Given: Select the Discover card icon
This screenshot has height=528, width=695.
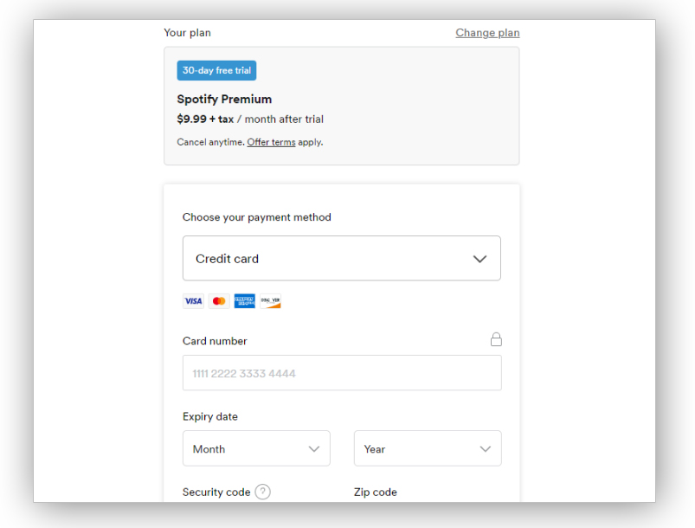Looking at the screenshot, I should pyautogui.click(x=270, y=300).
